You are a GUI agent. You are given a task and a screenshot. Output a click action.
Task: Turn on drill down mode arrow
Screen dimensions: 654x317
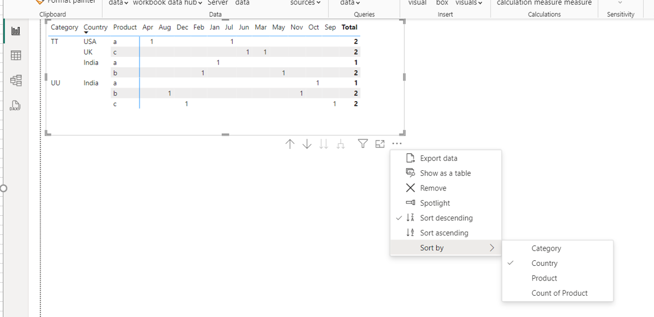coord(307,144)
